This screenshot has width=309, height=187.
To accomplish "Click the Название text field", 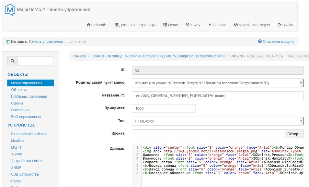I will pyautogui.click(x=218, y=96).
